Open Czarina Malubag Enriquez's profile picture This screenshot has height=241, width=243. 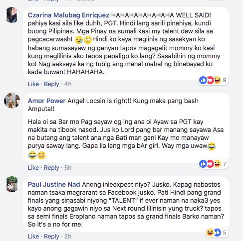(12, 15)
